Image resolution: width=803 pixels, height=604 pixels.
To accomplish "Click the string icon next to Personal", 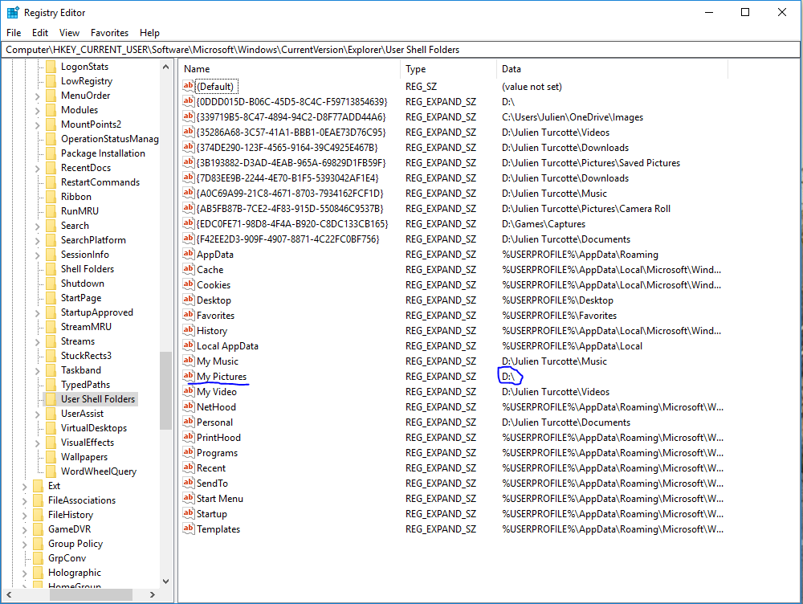I will [x=189, y=422].
